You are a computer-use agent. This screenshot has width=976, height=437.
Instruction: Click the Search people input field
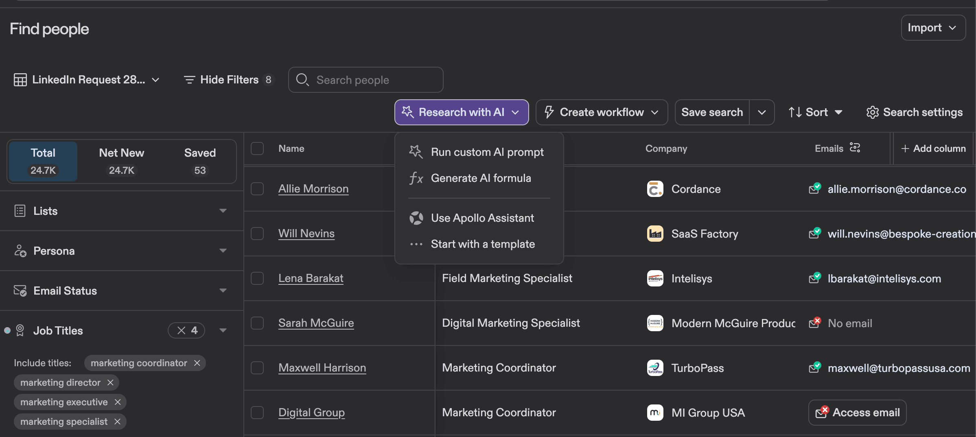pos(365,80)
